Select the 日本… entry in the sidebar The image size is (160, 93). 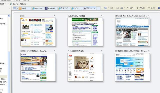pos(4,79)
